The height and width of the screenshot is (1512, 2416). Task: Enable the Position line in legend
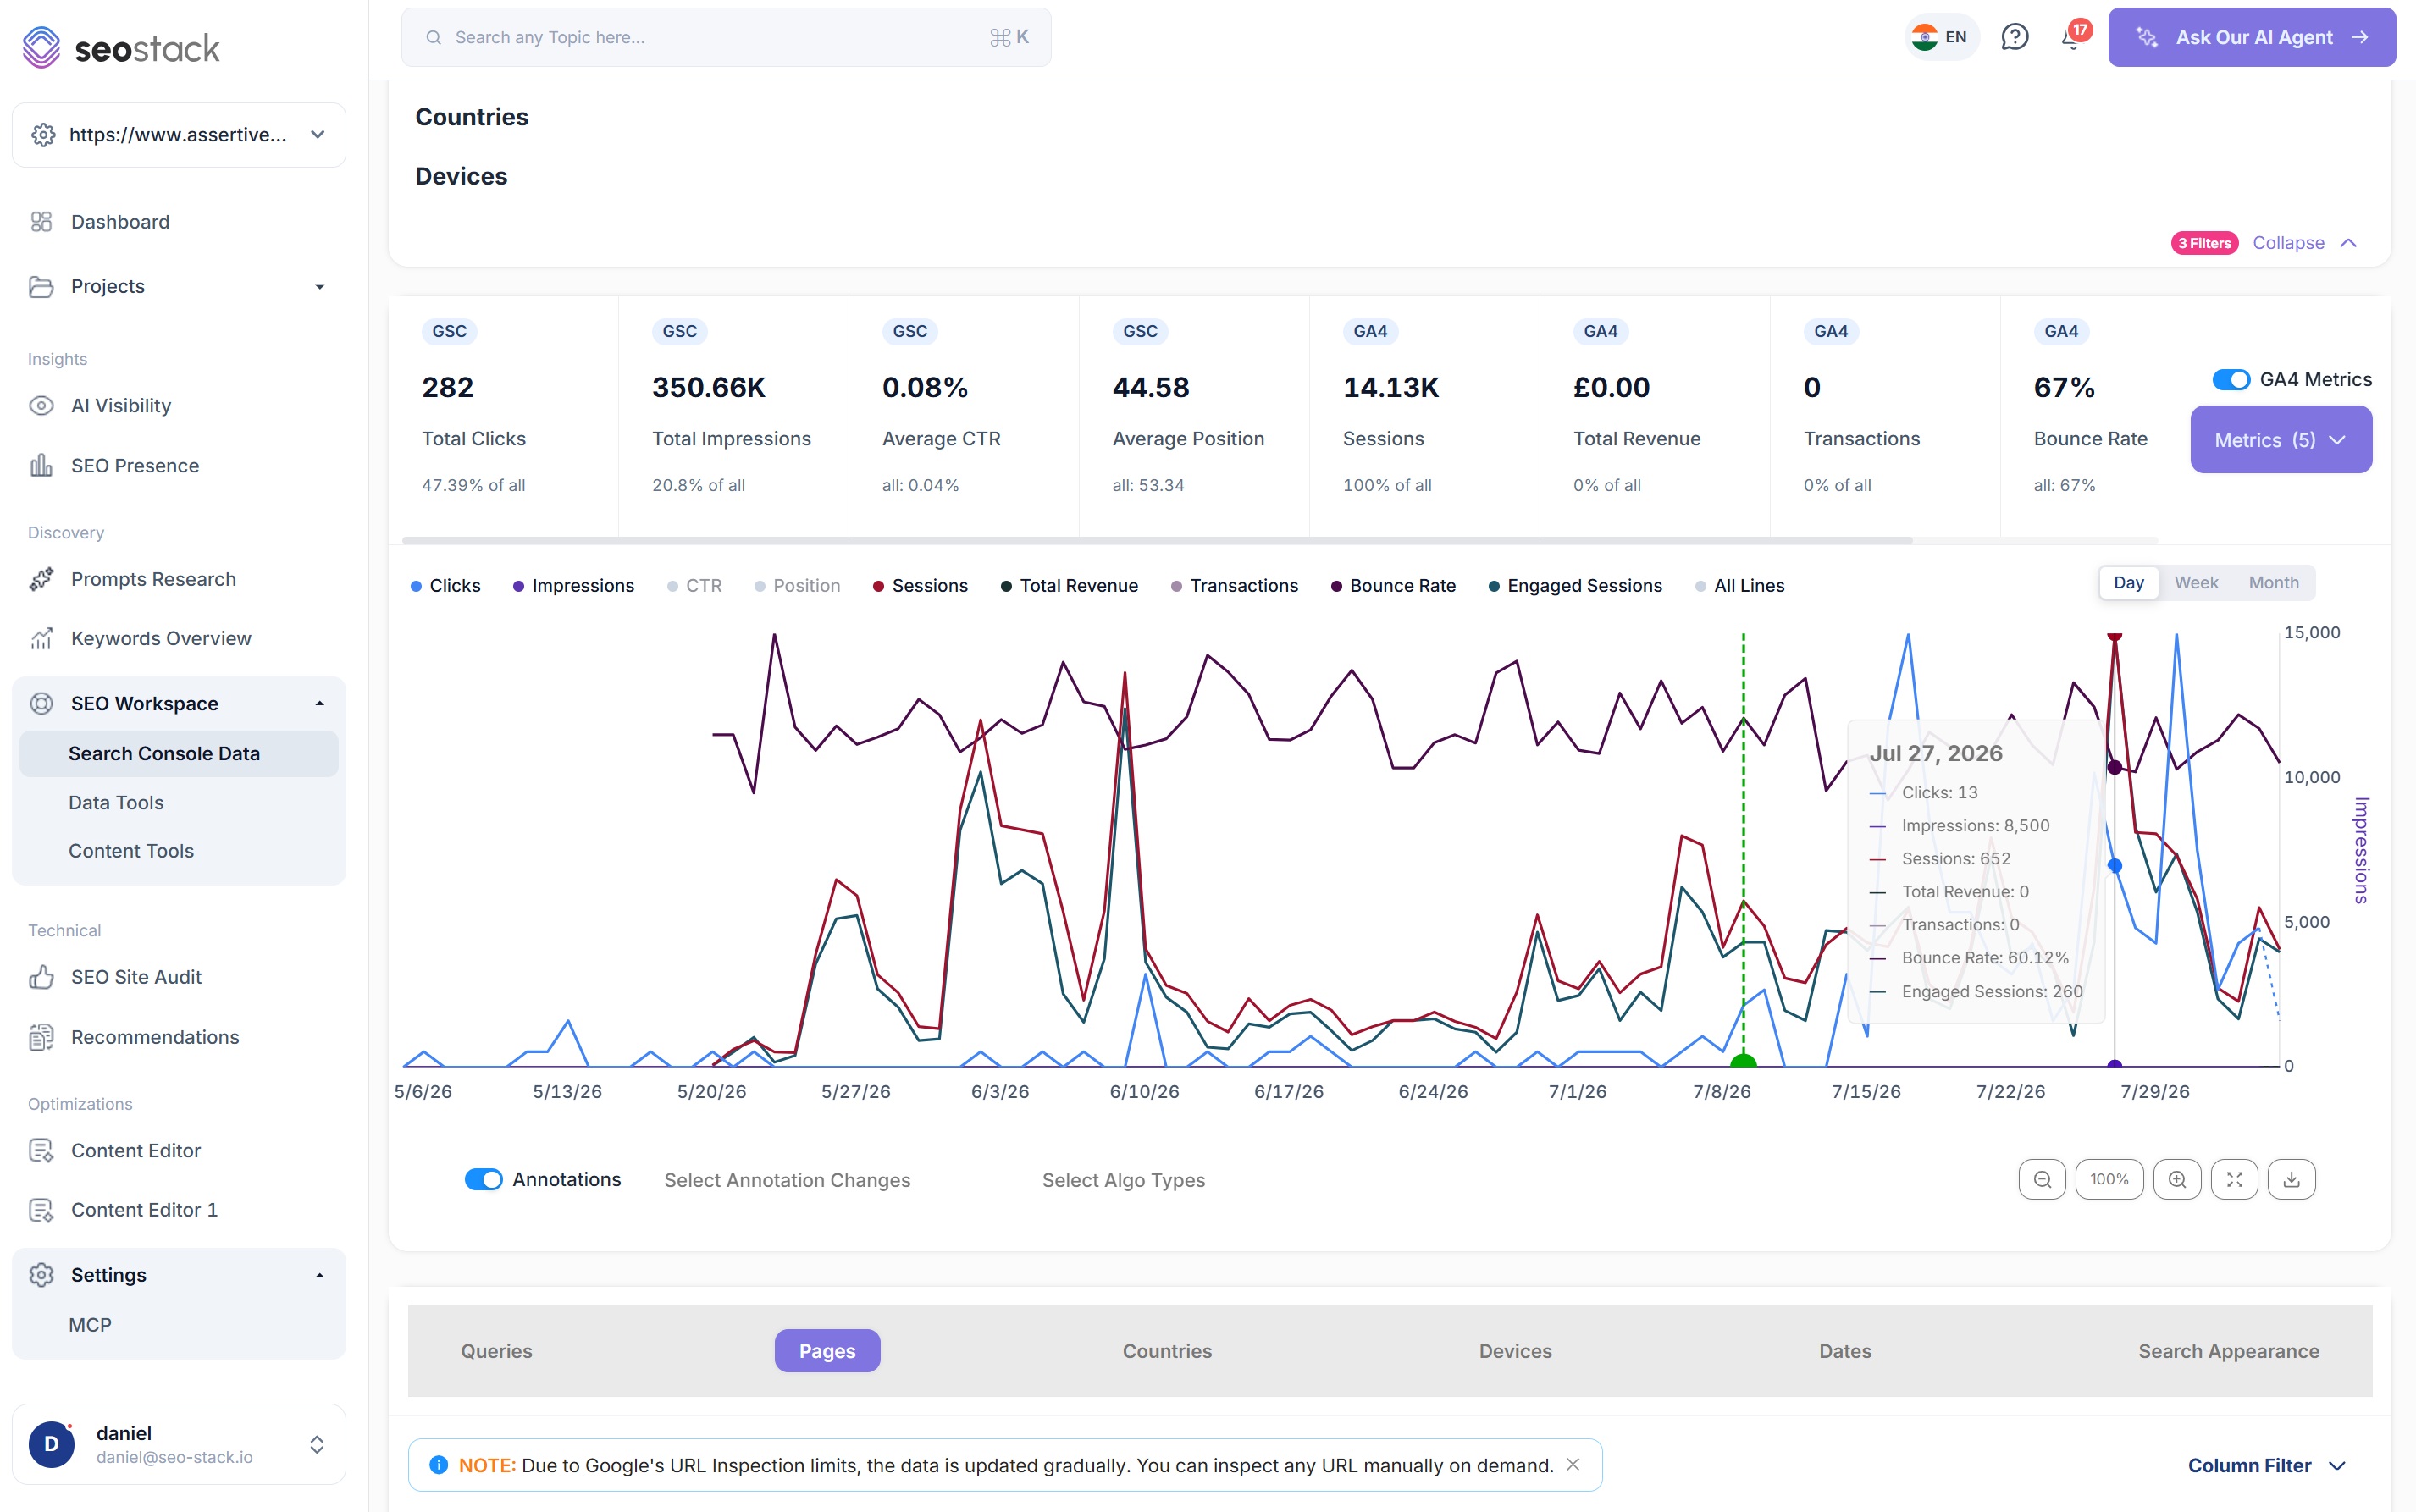[797, 586]
